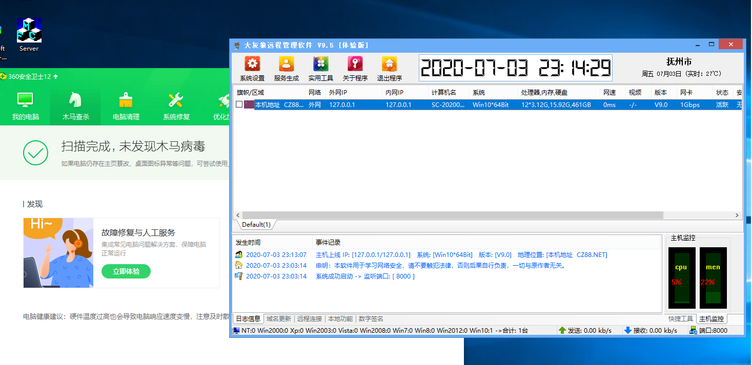Click the 12*3.12G,15.92G,461GB hardware cell
The height and width of the screenshot is (365, 752).
tap(556, 104)
